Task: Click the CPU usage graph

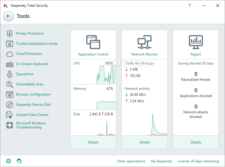Action: coord(106,75)
